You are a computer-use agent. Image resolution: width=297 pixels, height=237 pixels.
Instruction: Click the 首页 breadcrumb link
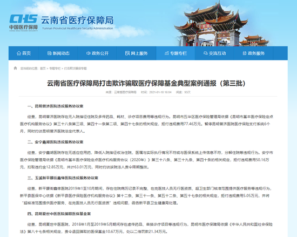pyautogui.click(x=43, y=69)
